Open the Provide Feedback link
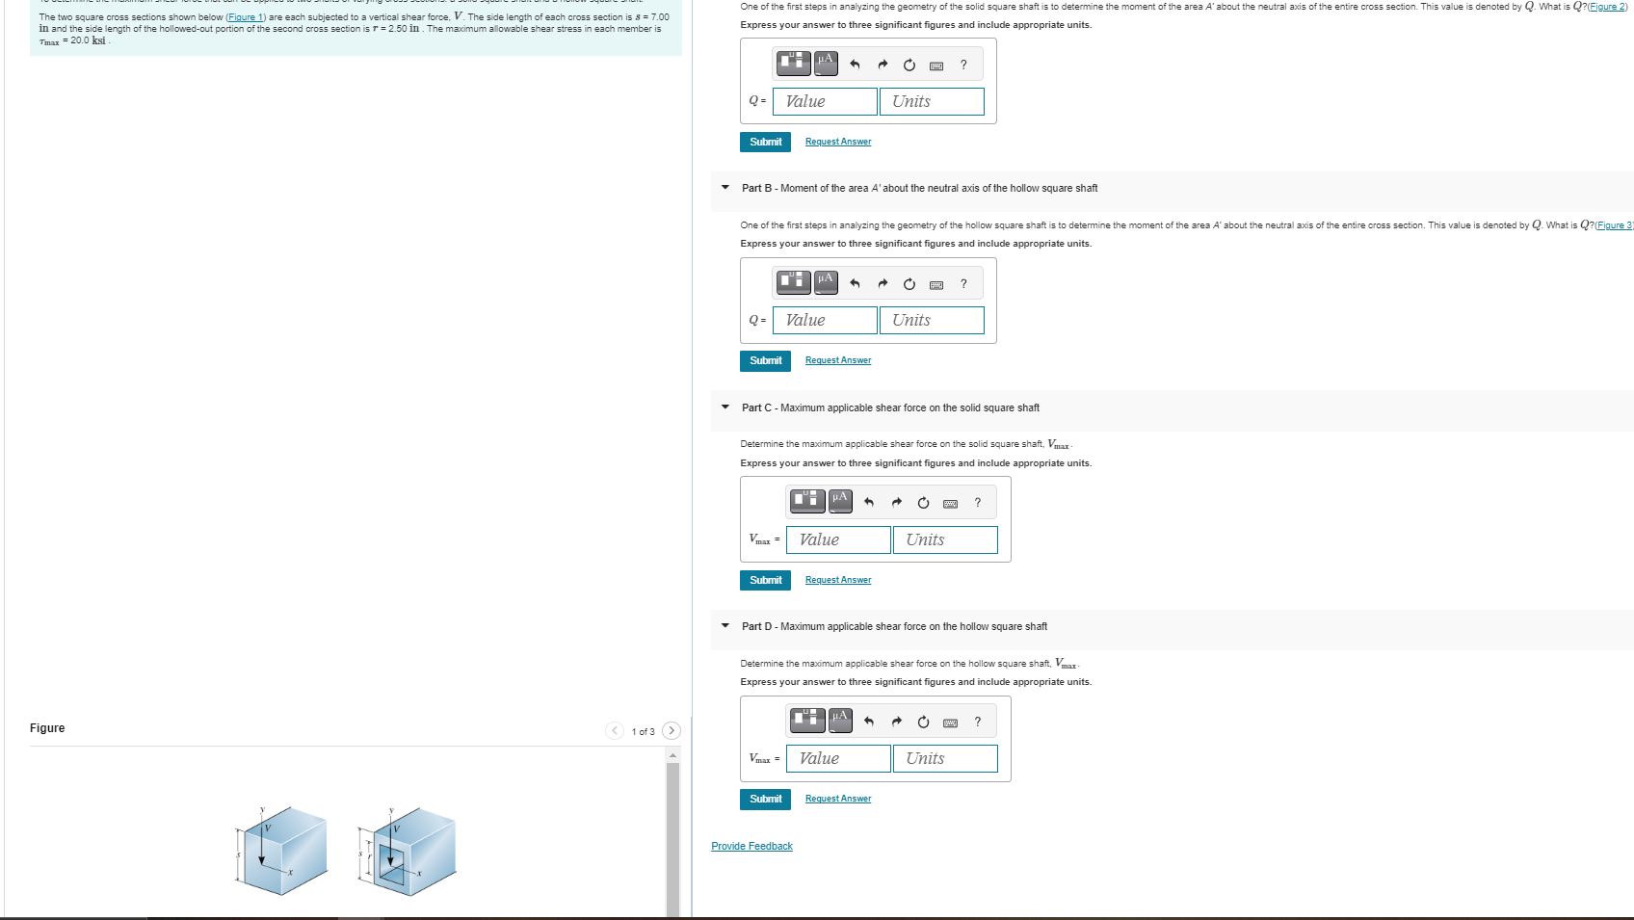This screenshot has height=920, width=1634. (751, 846)
